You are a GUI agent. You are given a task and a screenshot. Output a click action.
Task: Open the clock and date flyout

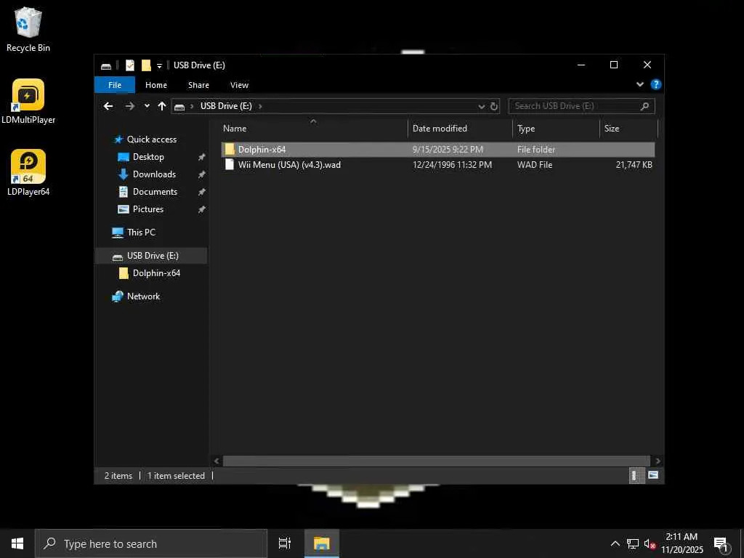(x=682, y=543)
